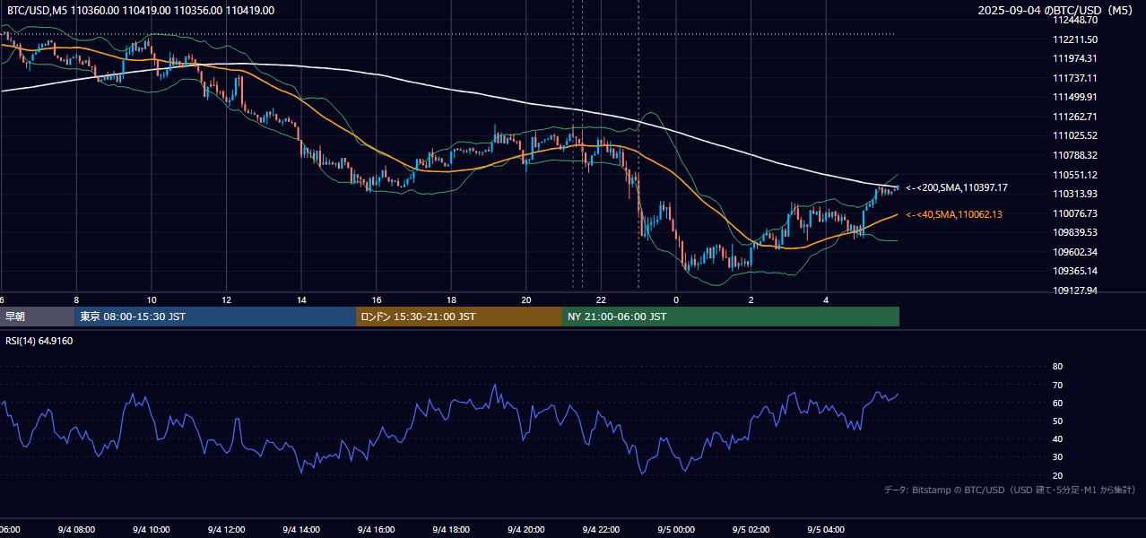Click price axis label 109127.94
Screen dimensions: 1146x538
[1075, 291]
